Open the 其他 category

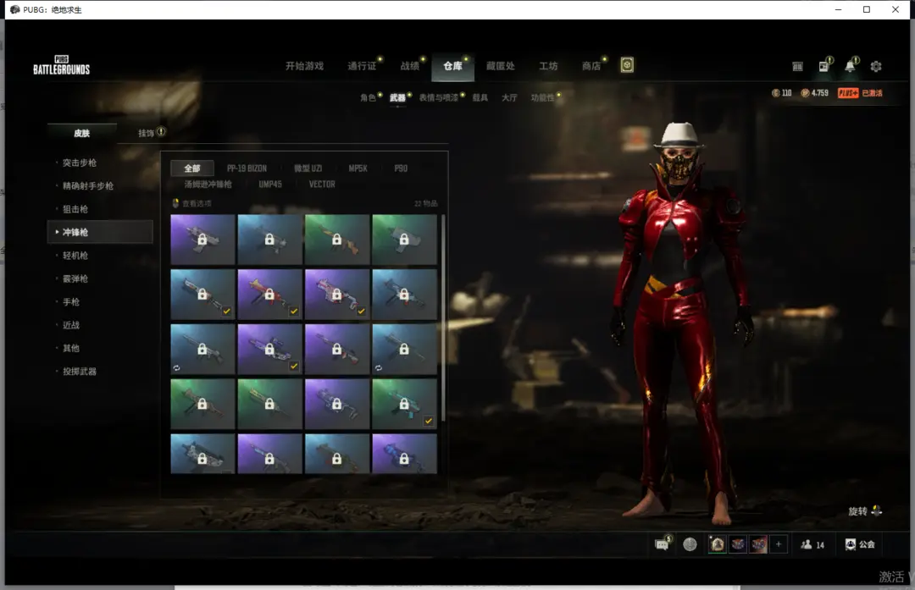70,348
